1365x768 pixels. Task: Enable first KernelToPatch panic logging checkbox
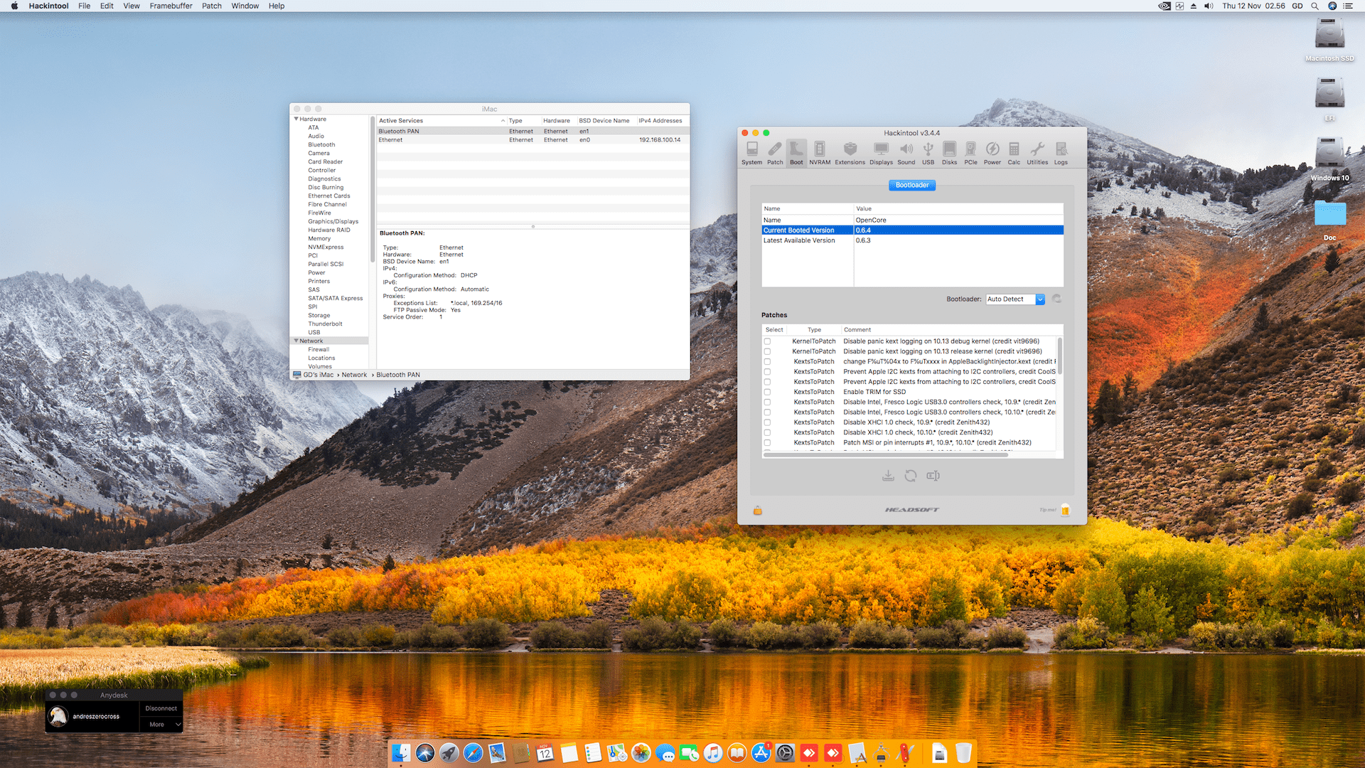[x=767, y=341]
